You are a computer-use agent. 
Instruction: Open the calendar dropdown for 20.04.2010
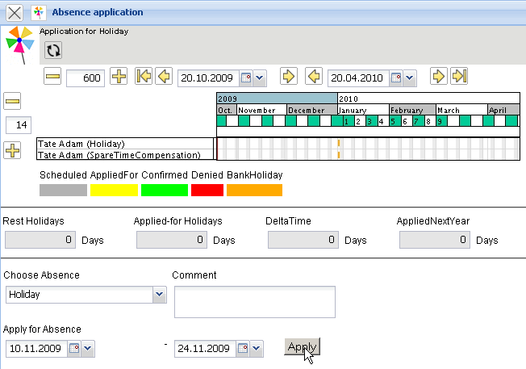click(409, 78)
